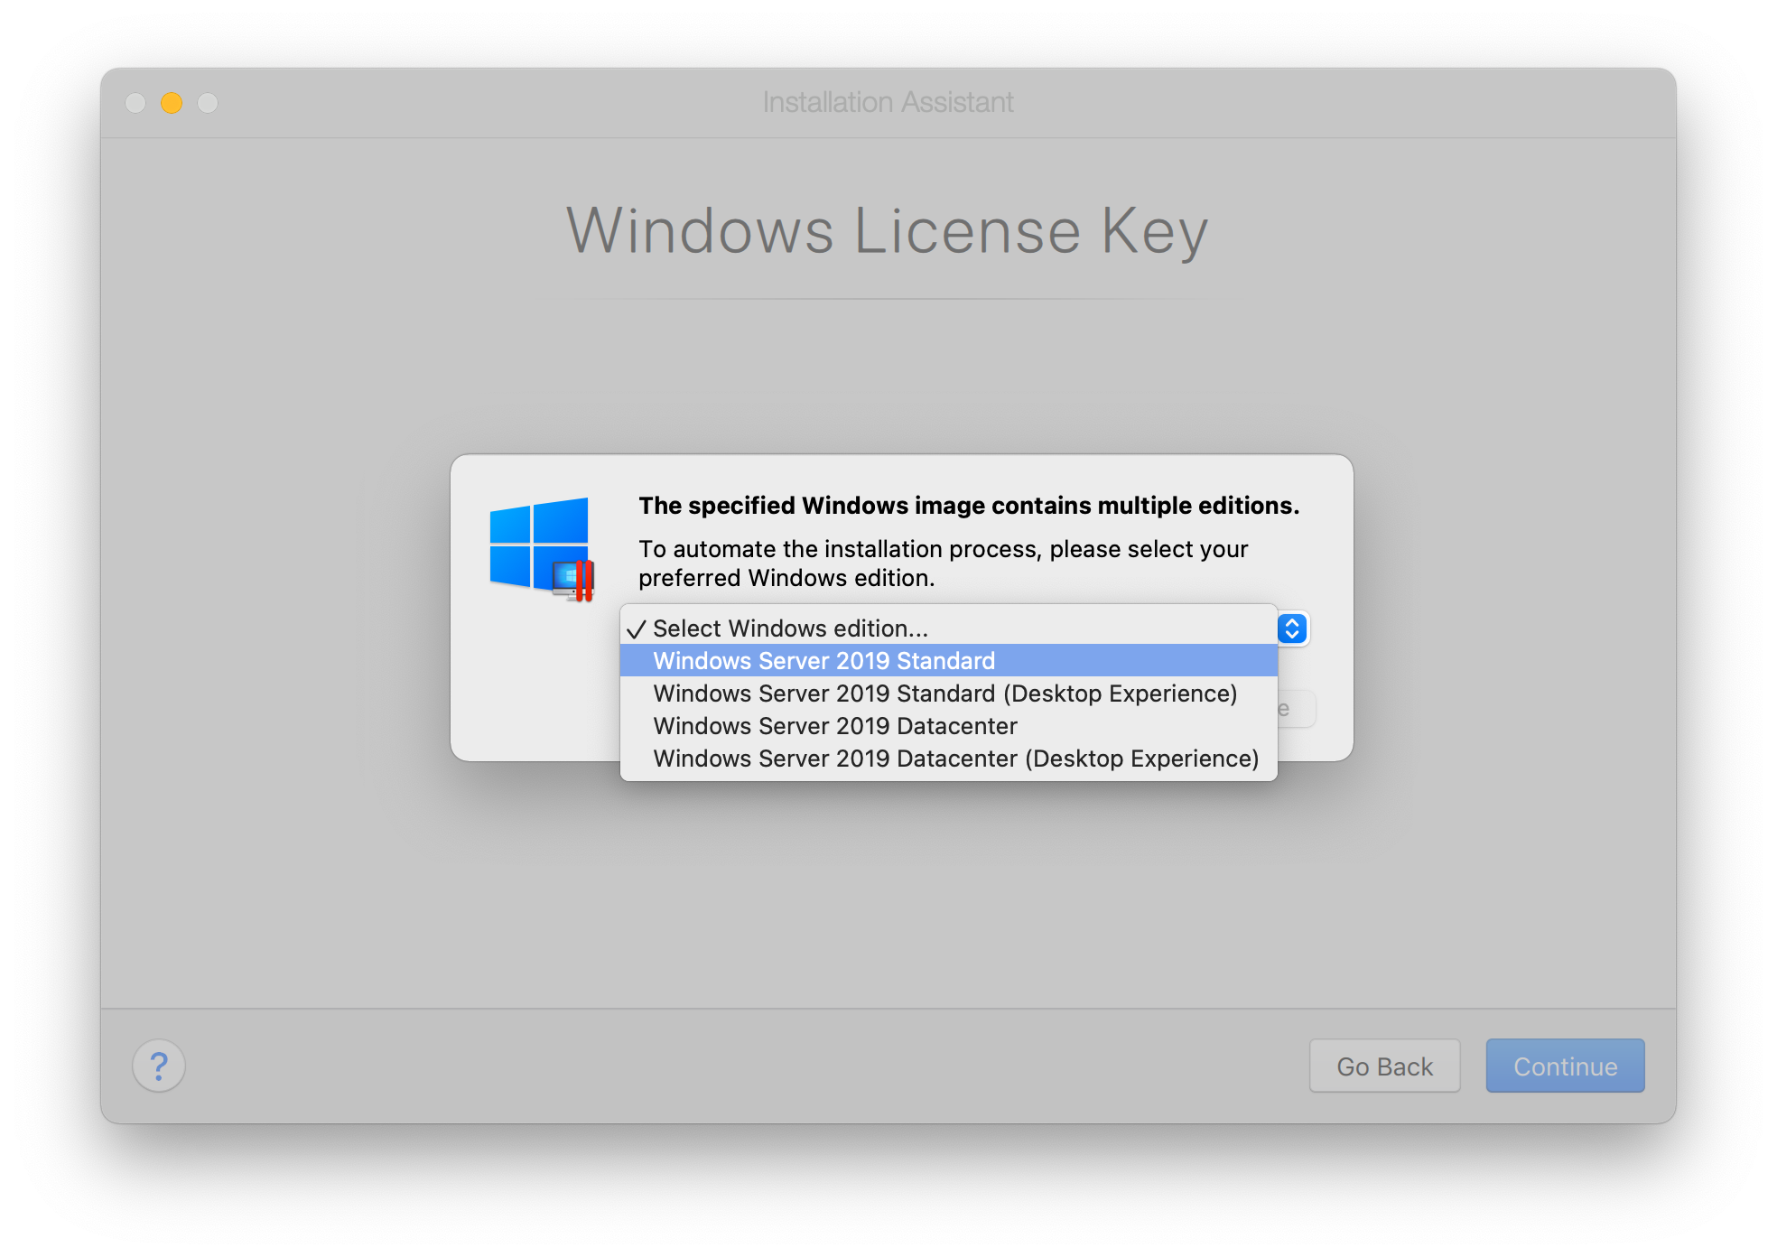Choose Windows Server 2019 Standard edition
1777x1257 pixels.
[823, 661]
